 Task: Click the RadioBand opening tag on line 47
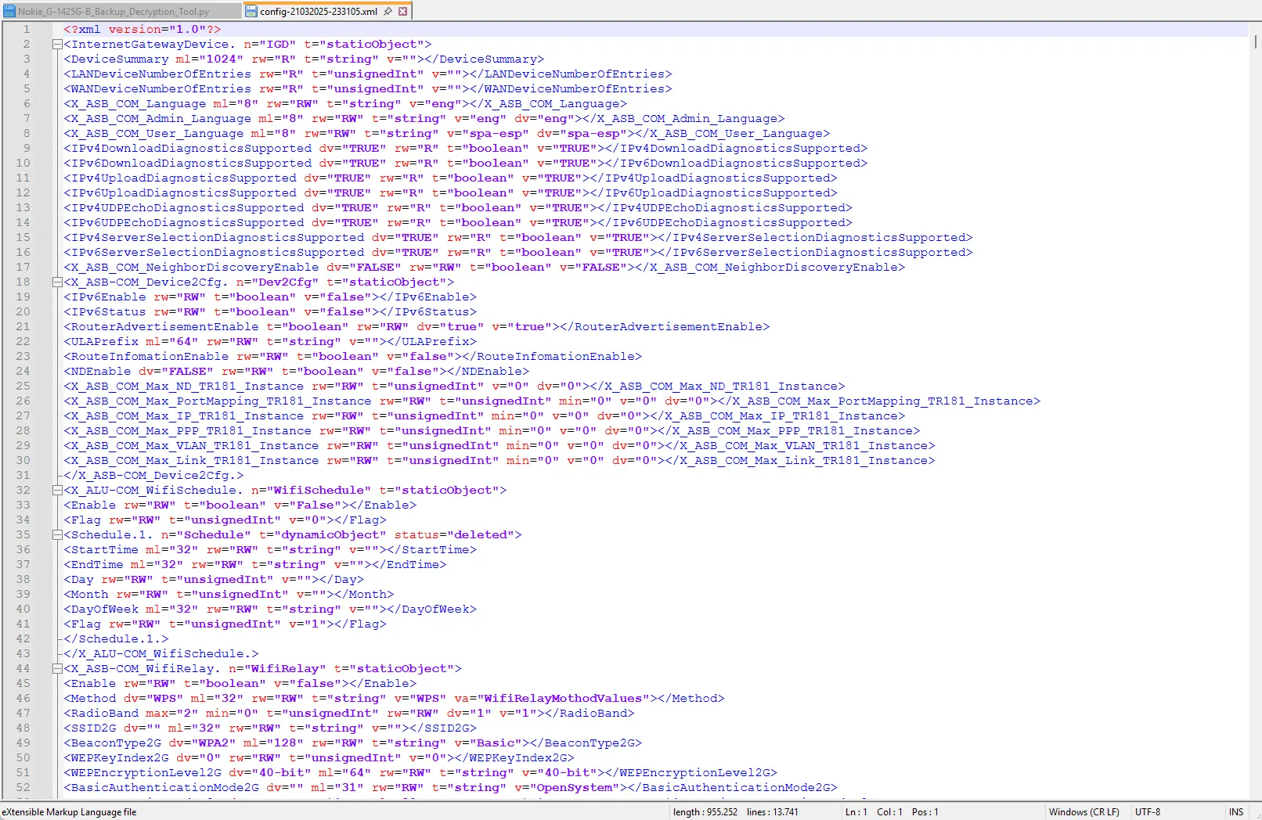click(x=101, y=714)
